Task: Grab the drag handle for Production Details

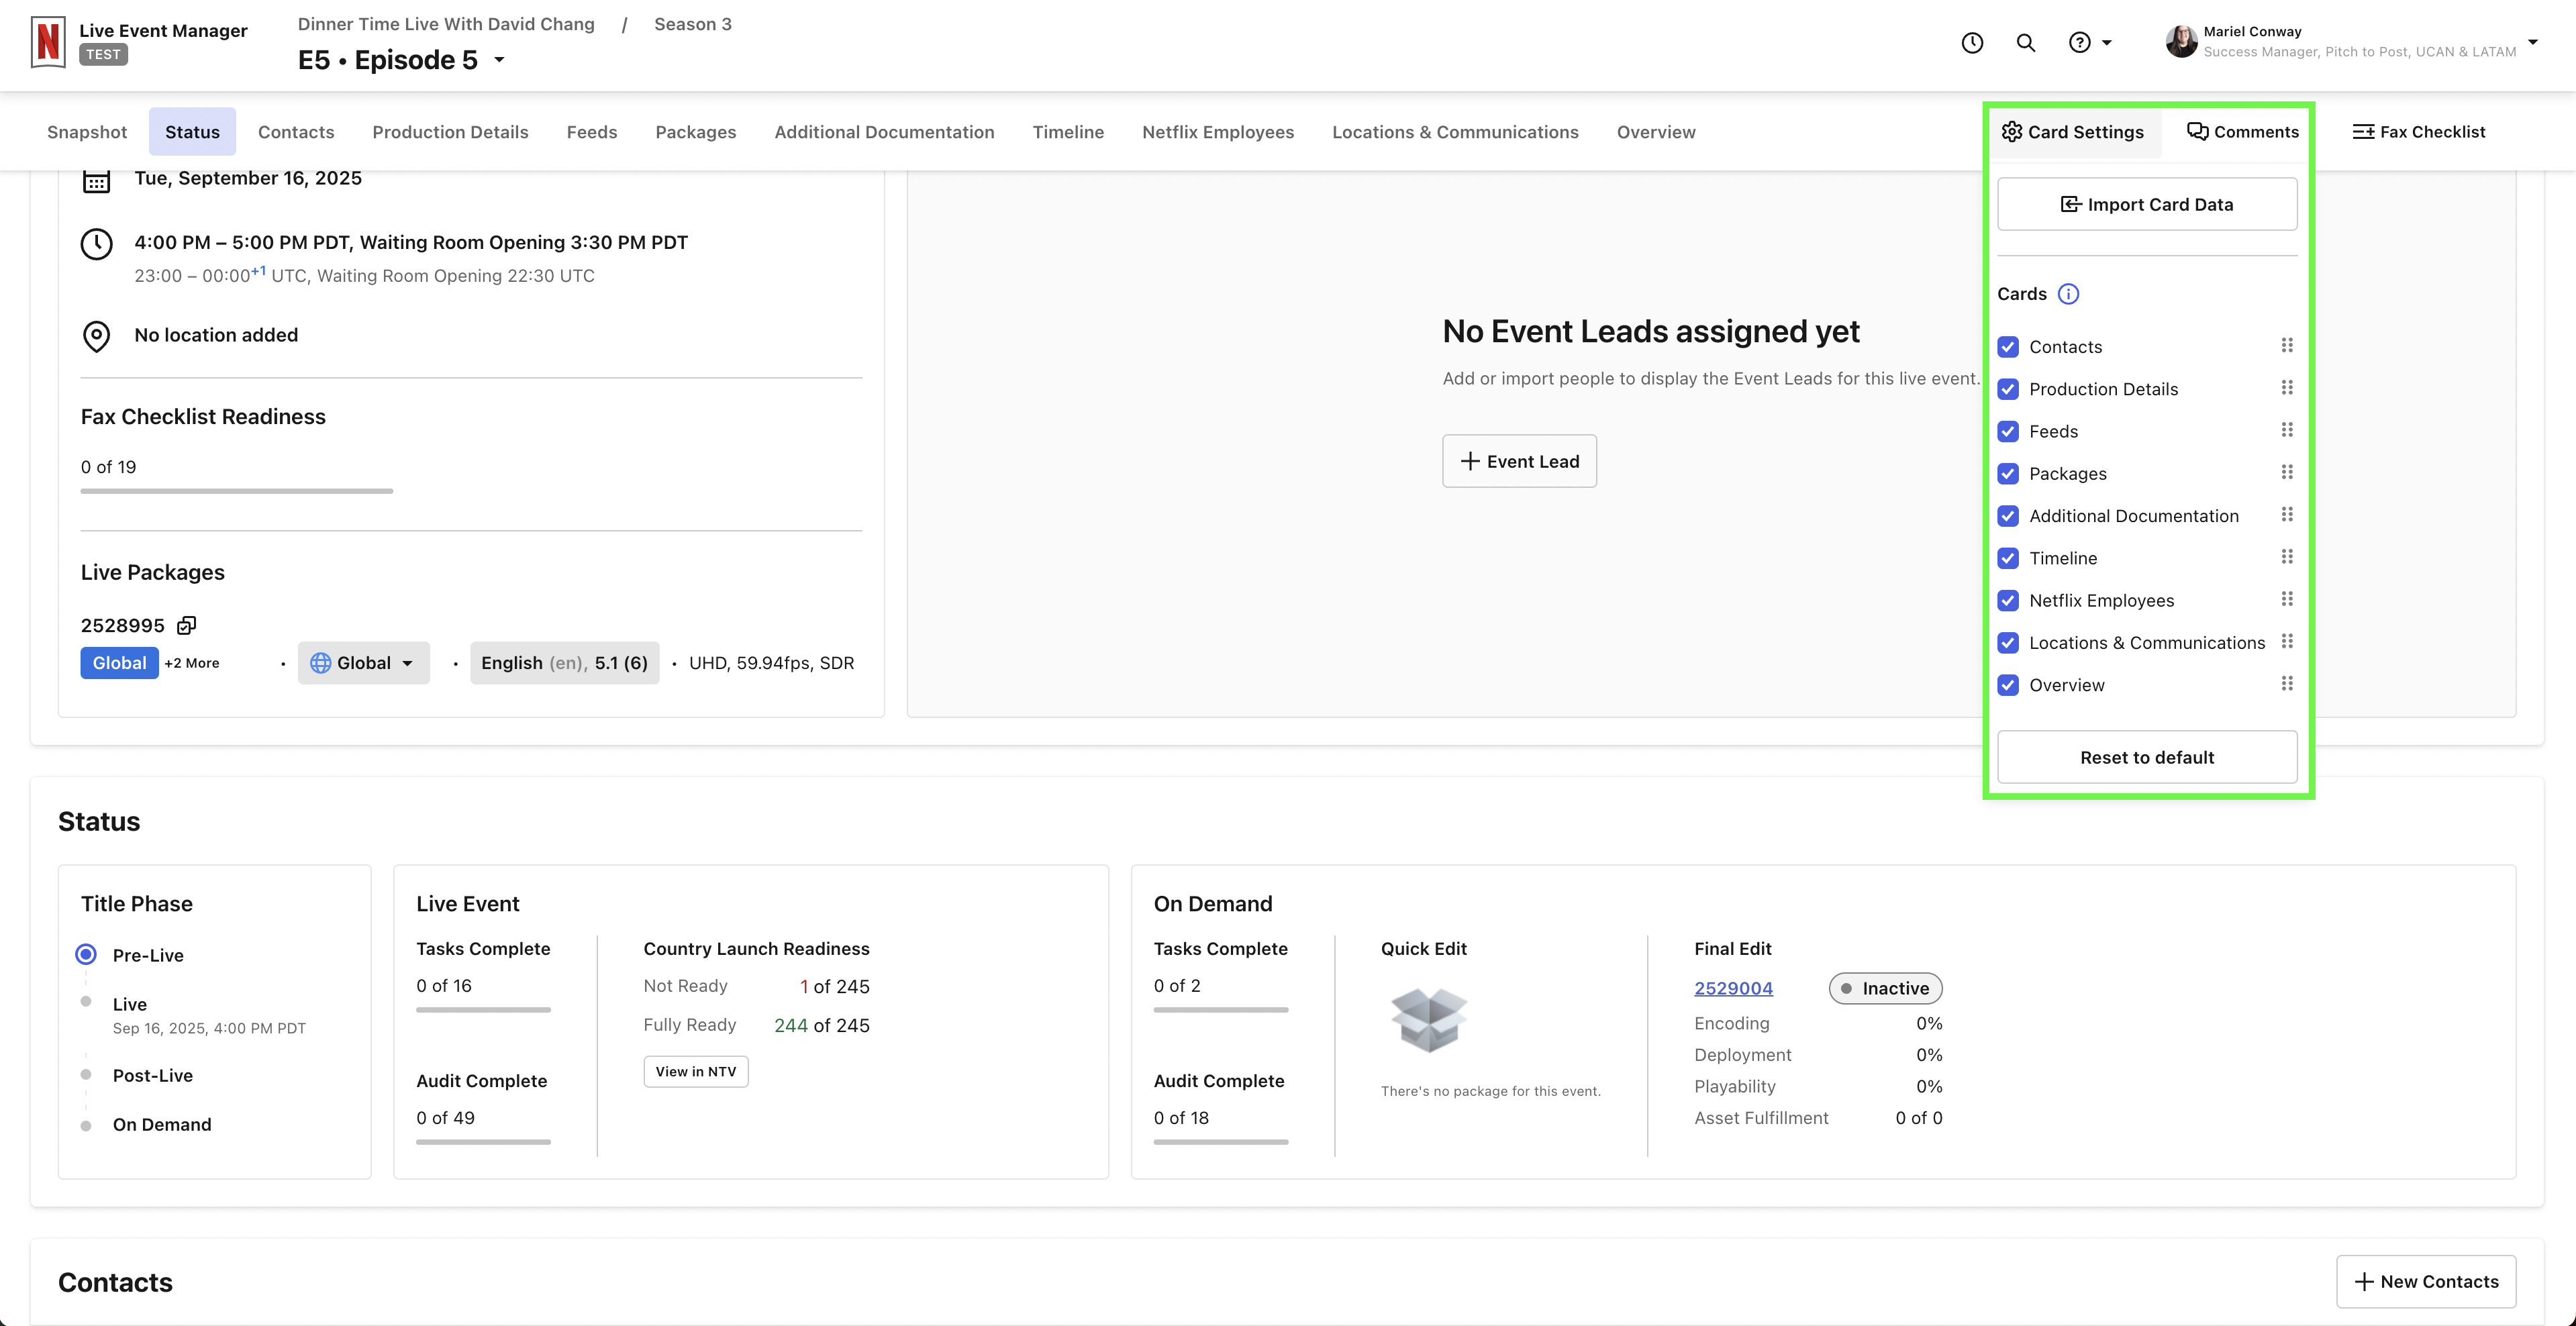Action: 2286,388
